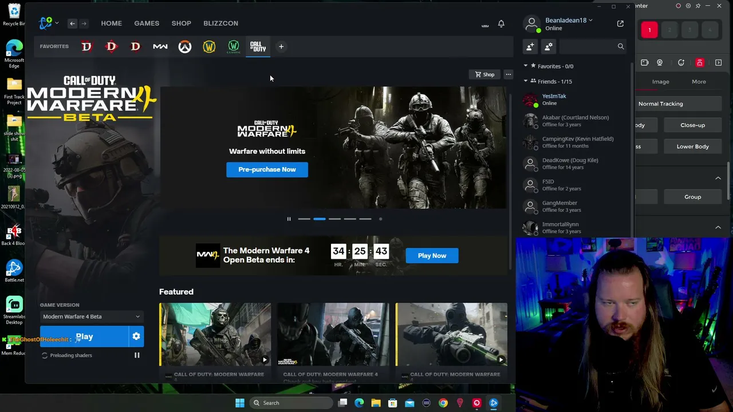Select the Modern Warfare favorite icon
The width and height of the screenshot is (733, 412).
(160, 46)
